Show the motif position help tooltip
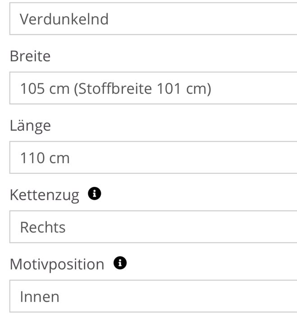The image size is (297, 316). pos(119,264)
